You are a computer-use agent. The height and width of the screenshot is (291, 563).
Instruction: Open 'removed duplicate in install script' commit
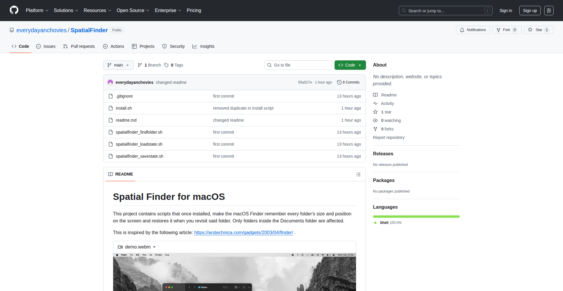[243, 108]
